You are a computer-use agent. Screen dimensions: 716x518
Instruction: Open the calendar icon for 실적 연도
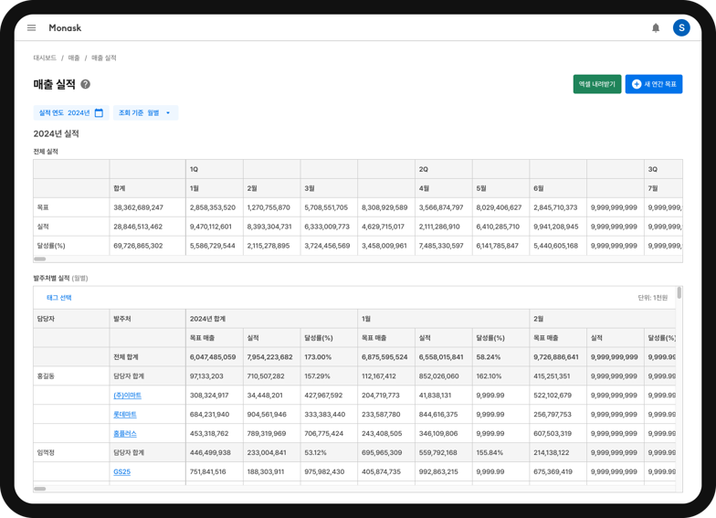tap(99, 113)
